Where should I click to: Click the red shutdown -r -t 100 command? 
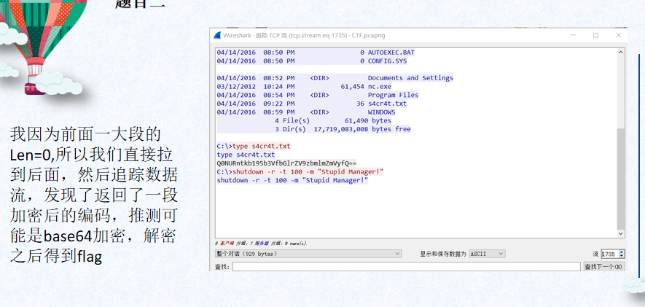click(308, 172)
